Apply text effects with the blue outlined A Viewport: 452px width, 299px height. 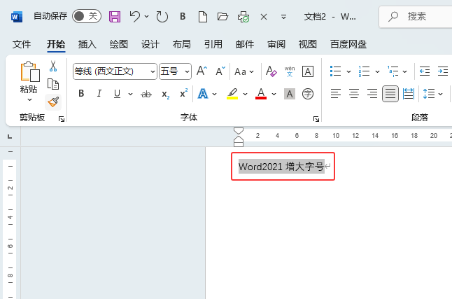click(203, 94)
